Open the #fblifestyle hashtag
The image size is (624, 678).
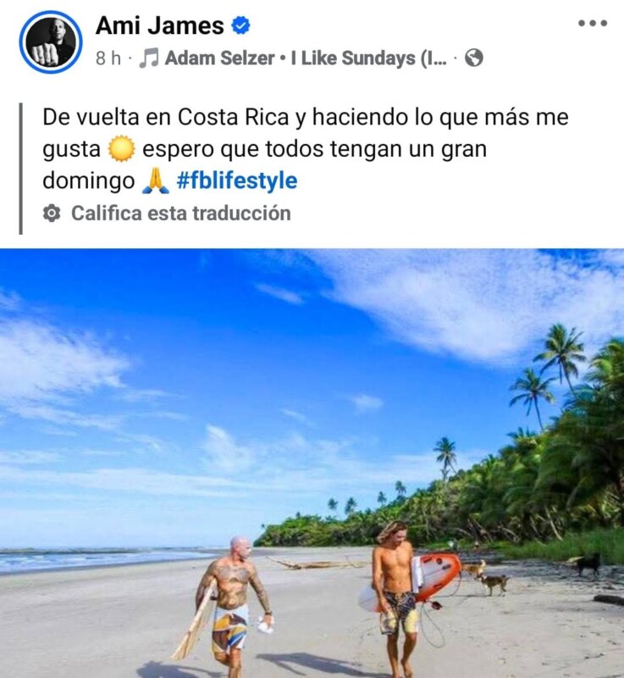pos(236,181)
